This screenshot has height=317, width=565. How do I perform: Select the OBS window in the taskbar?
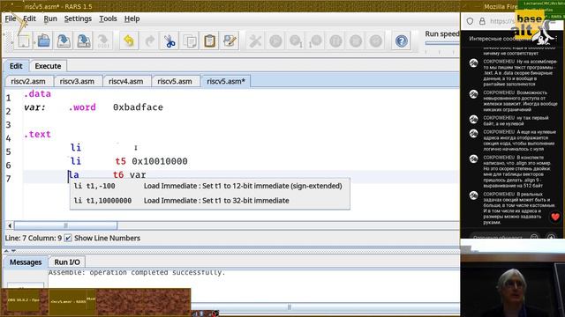(x=24, y=299)
